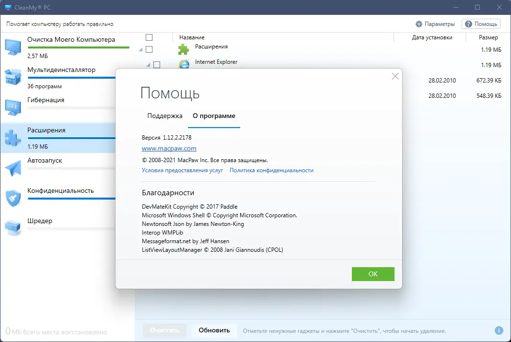Open Шредер via its sidebar icon

click(x=12, y=227)
